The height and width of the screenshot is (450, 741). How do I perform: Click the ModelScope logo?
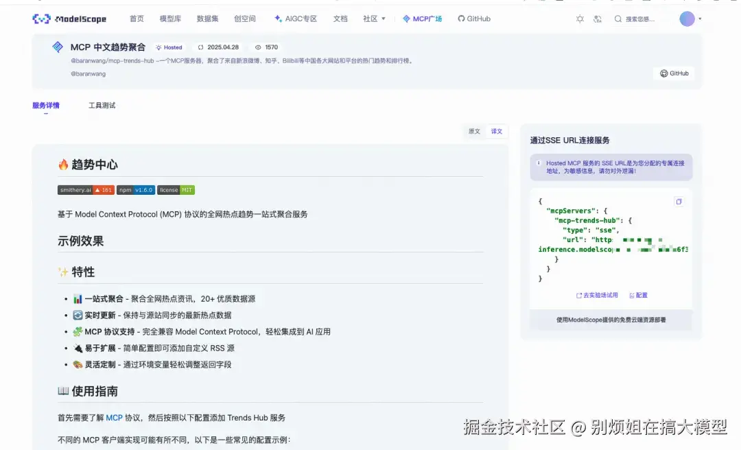pyautogui.click(x=68, y=19)
